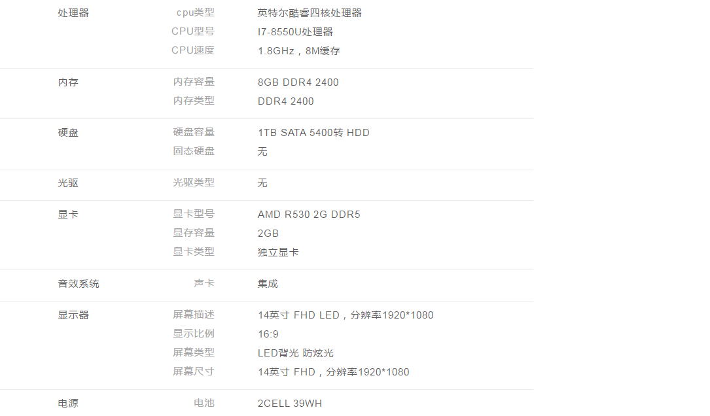
Task: Click the I7-8550U处理器 model value
Action: pos(295,32)
